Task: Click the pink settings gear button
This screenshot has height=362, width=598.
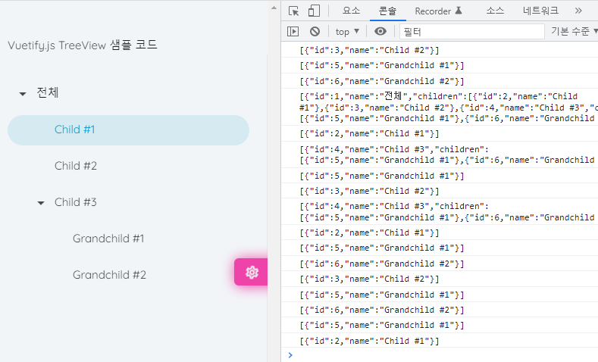Action: tap(252, 273)
